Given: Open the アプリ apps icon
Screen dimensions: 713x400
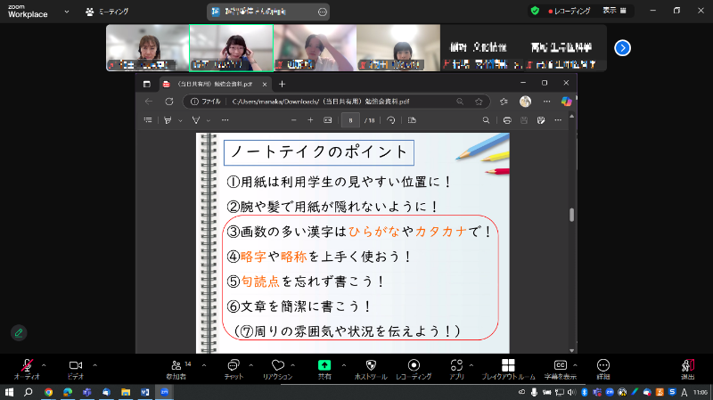Looking at the screenshot, I should [457, 365].
